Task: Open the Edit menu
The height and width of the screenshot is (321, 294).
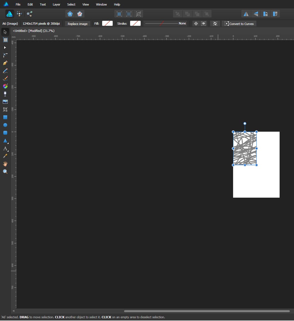Action: tap(30, 4)
